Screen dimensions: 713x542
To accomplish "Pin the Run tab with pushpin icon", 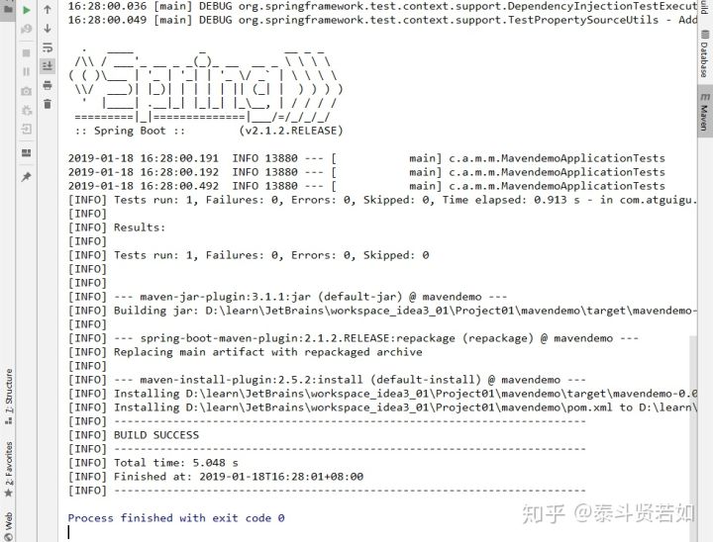I will pos(27,177).
